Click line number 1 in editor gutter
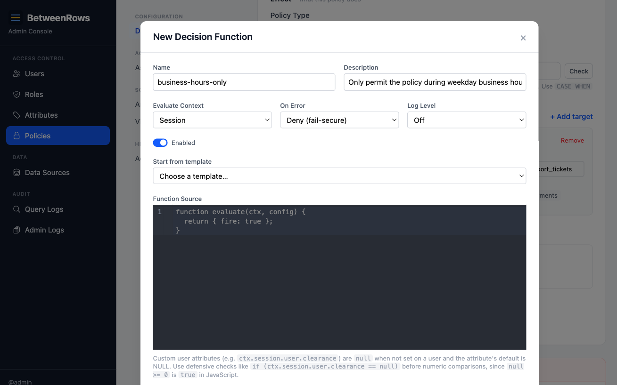Viewport: 617px width, 385px height. pos(160,212)
